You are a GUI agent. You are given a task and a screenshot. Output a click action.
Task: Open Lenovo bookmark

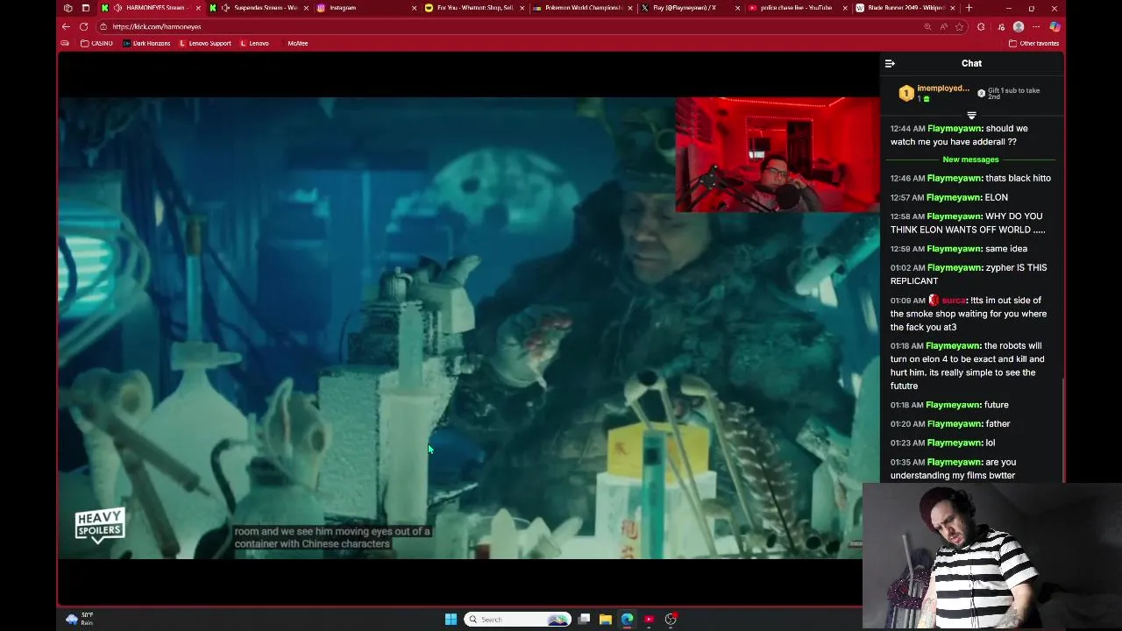click(x=255, y=43)
